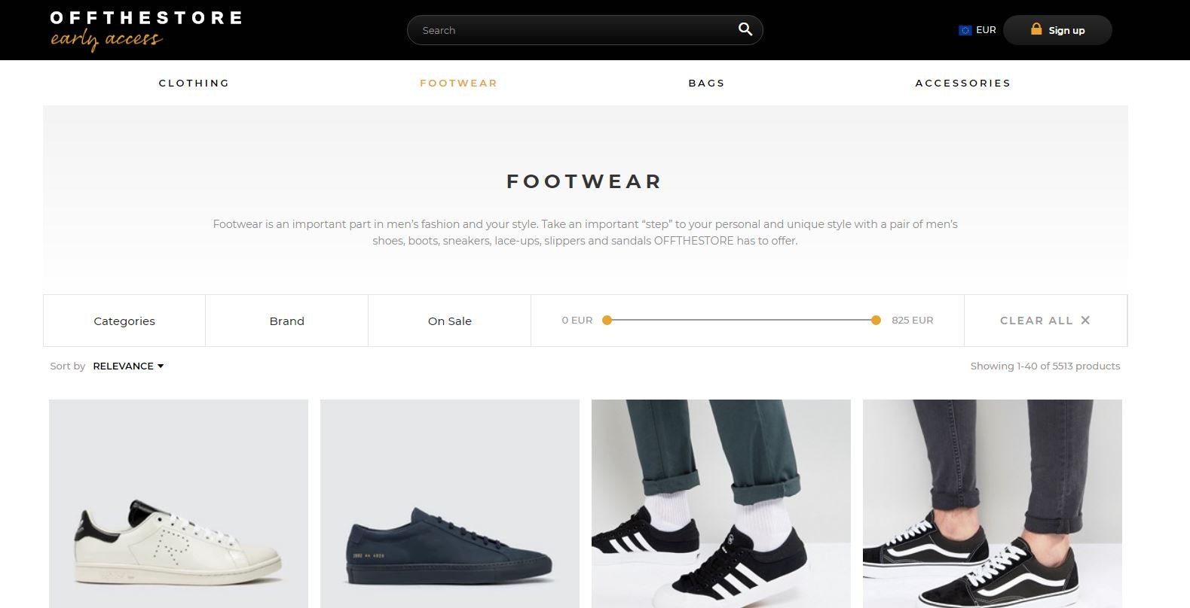Open the ACCESSORIES section
Viewport: 1190px width, 608px height.
[962, 83]
